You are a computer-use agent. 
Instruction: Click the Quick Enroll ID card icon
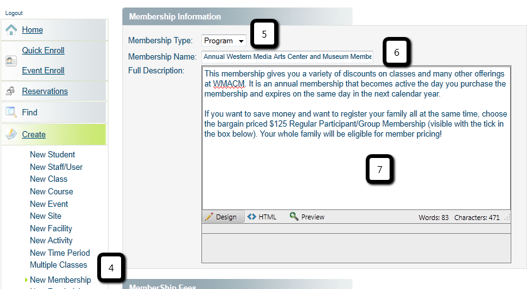pyautogui.click(x=11, y=61)
